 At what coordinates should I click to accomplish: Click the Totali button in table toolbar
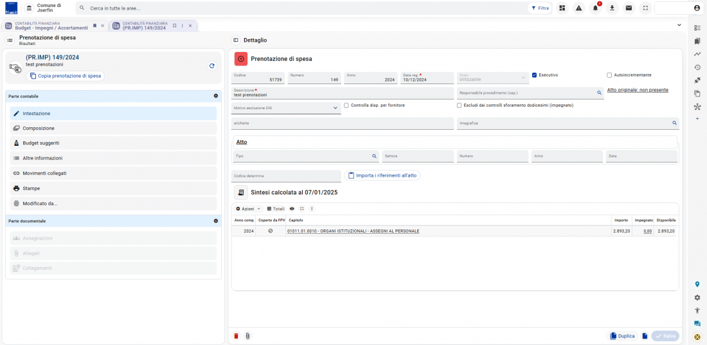coord(276,209)
